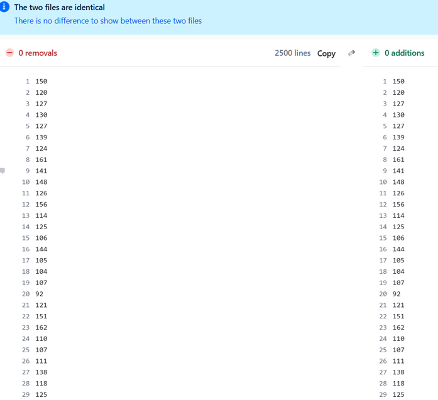Select line number 1 in the left pane
This screenshot has height=400, width=438.
click(28, 81)
